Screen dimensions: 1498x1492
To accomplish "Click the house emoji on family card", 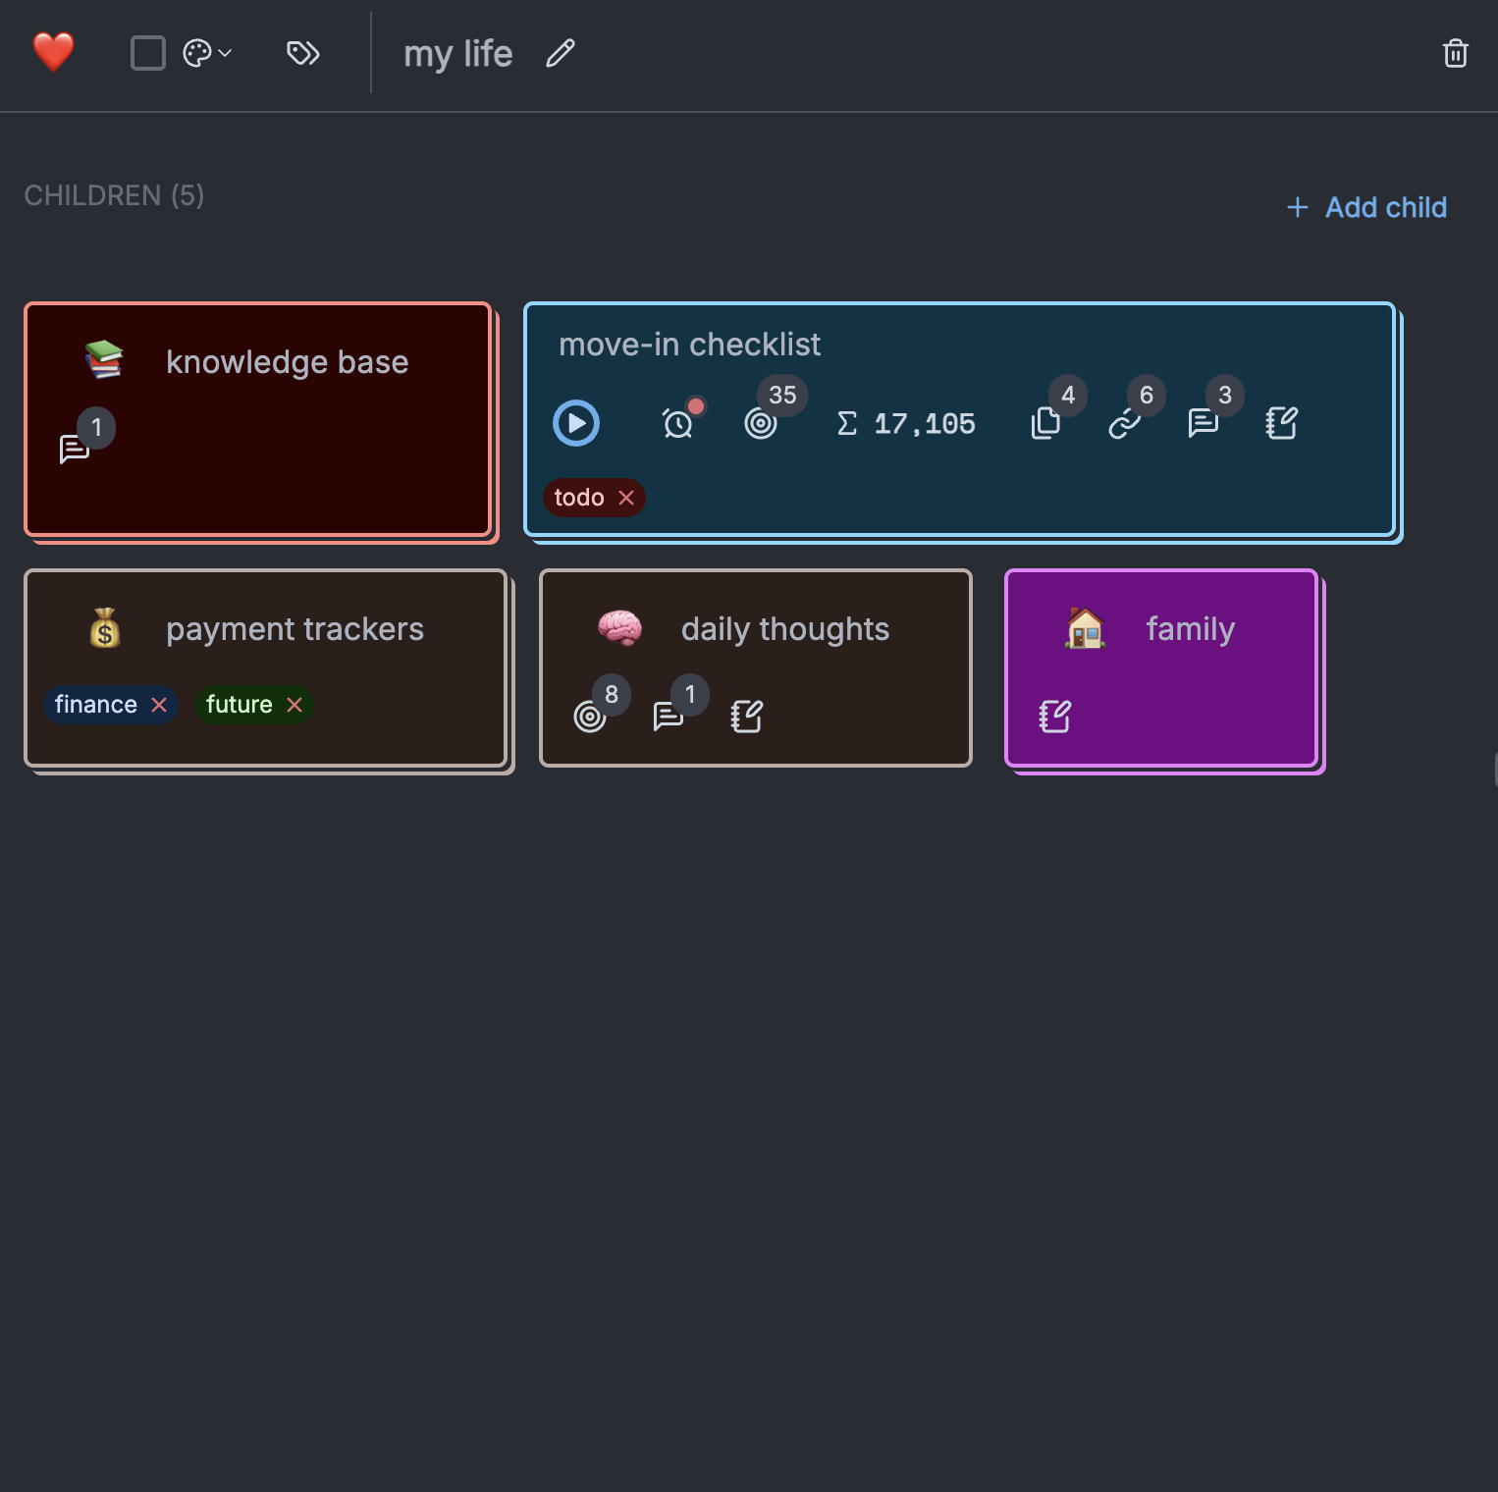I will 1086,628.
